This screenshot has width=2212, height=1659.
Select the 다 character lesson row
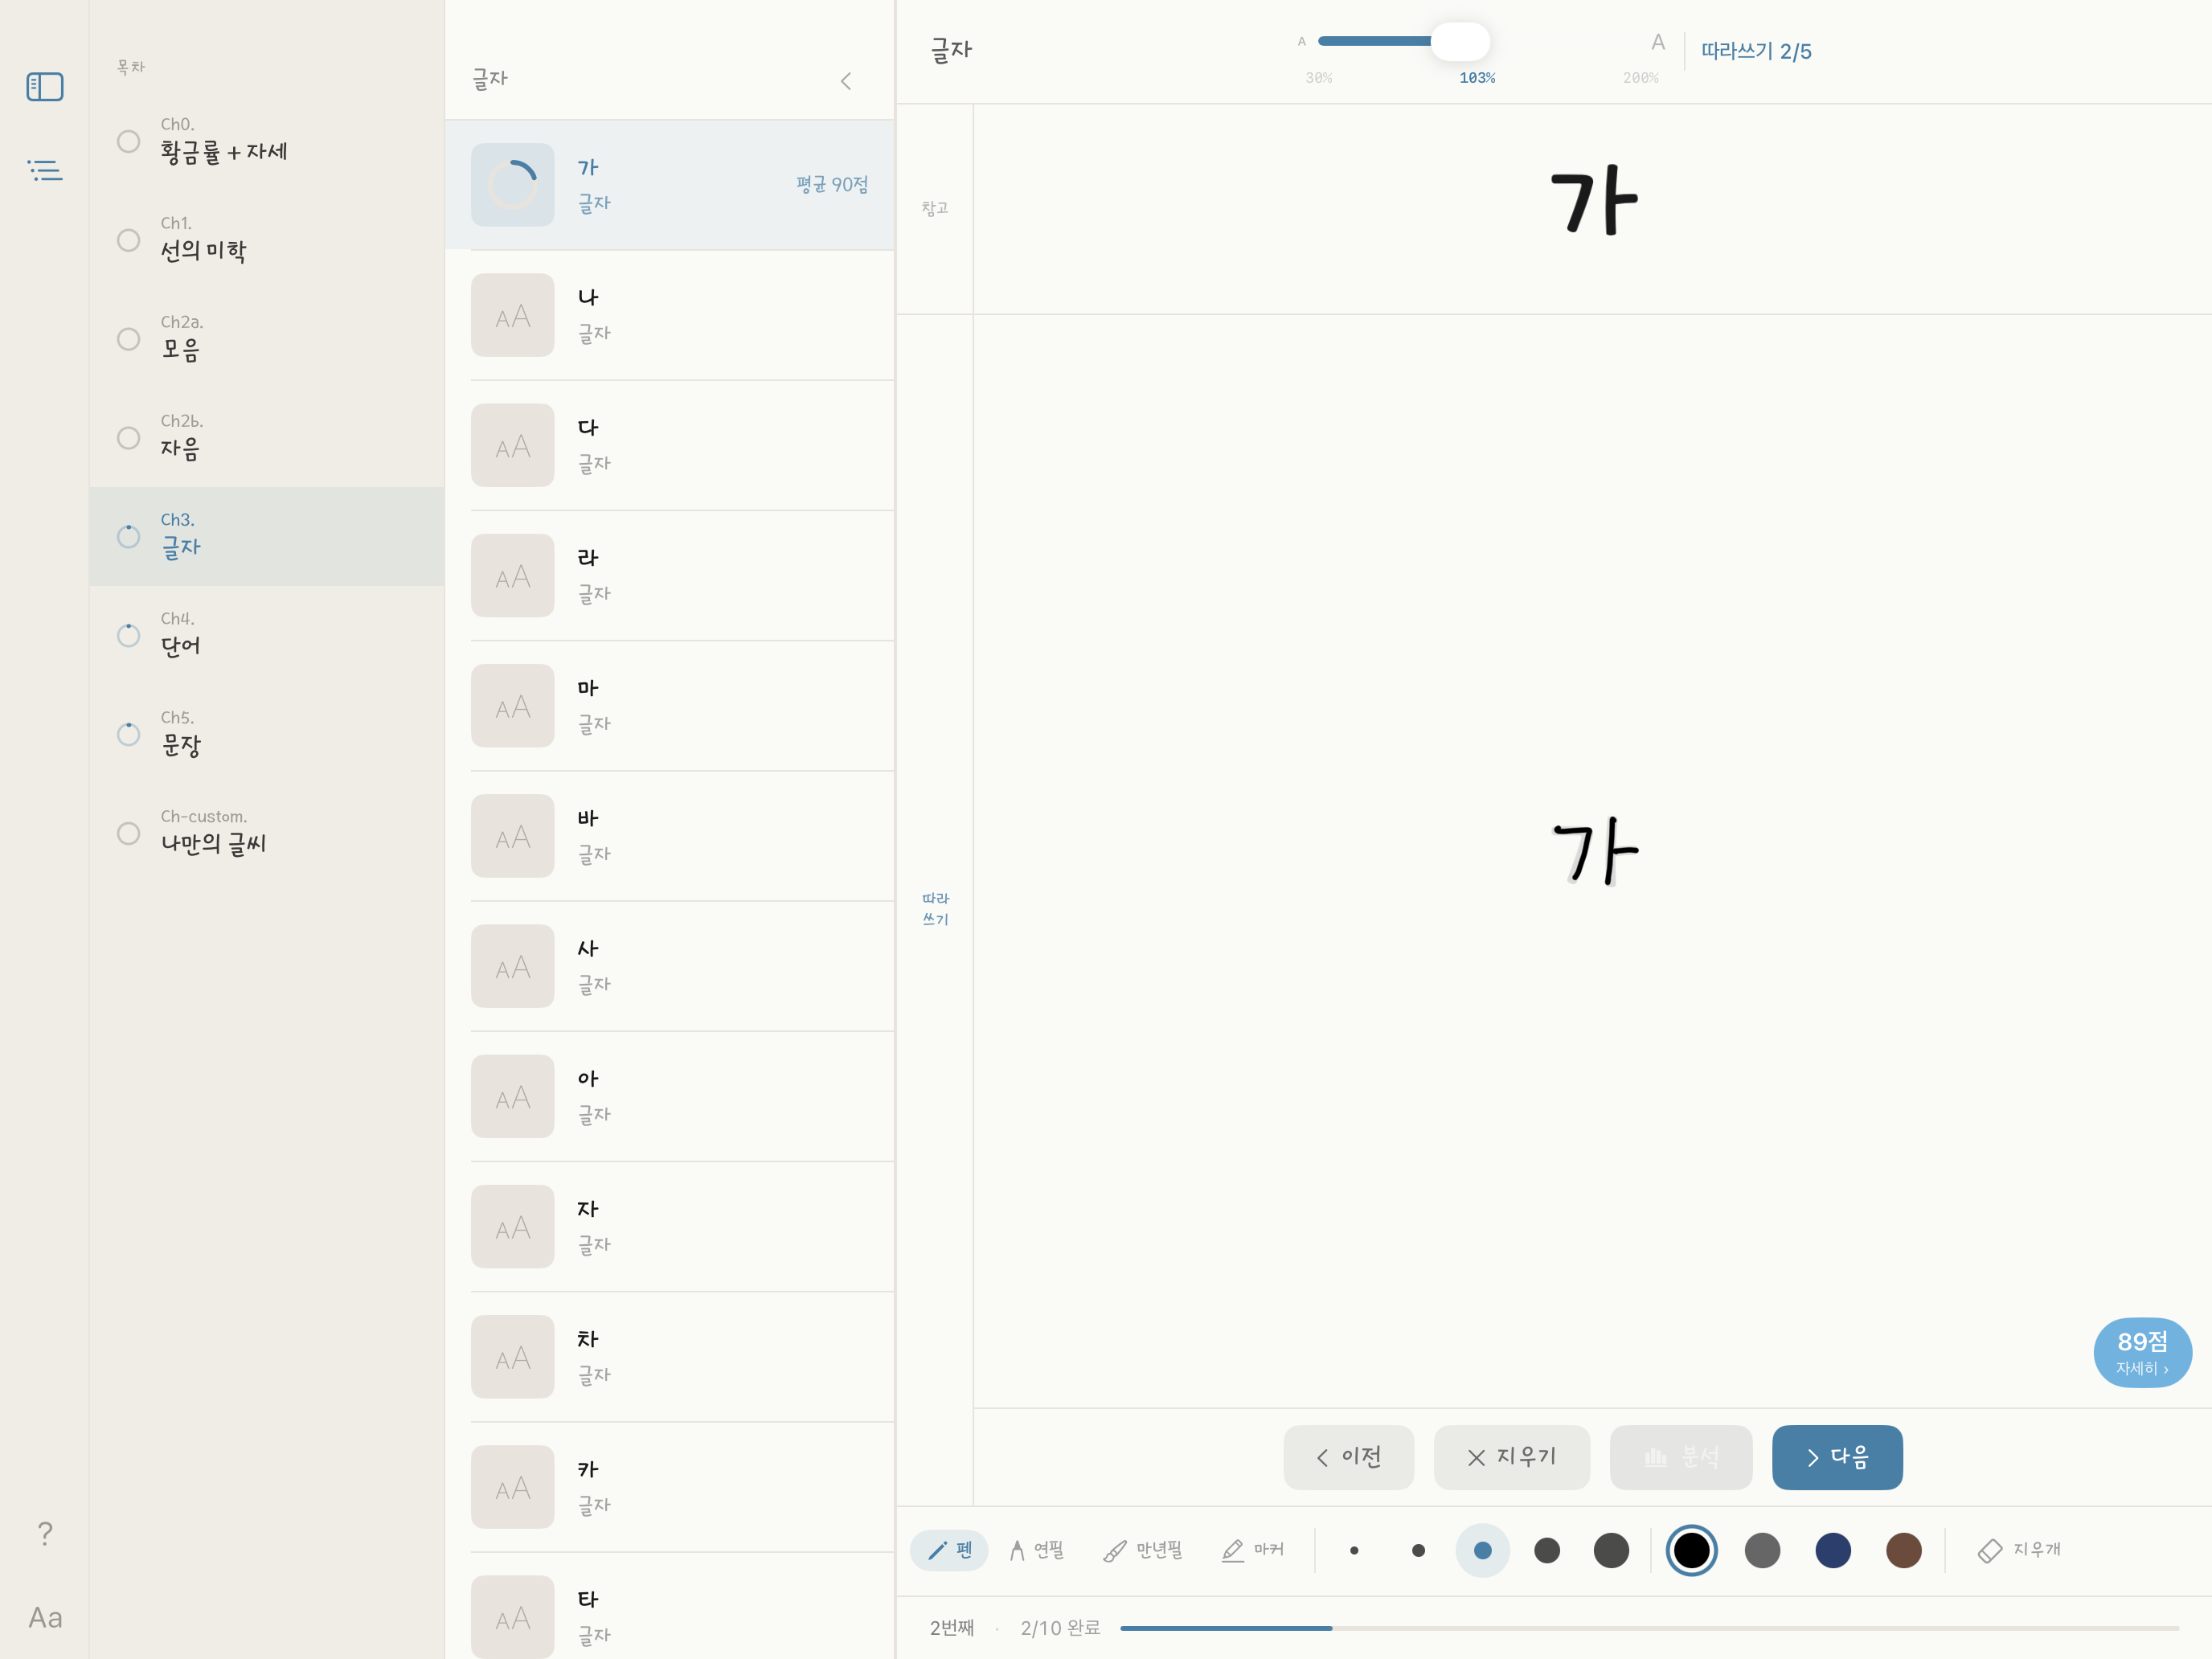pos(670,445)
